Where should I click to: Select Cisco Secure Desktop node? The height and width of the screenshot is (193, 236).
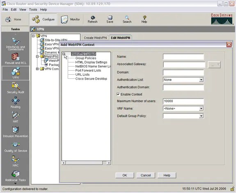[x=91, y=78]
